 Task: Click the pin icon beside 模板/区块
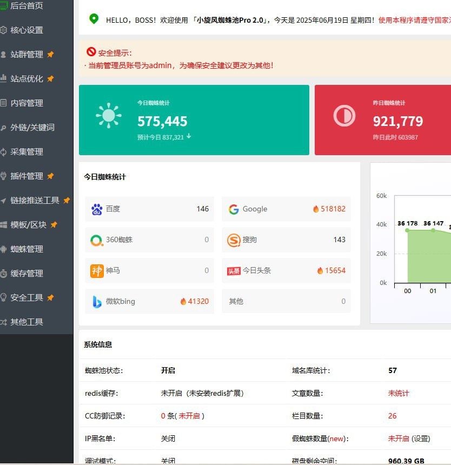[x=54, y=224]
